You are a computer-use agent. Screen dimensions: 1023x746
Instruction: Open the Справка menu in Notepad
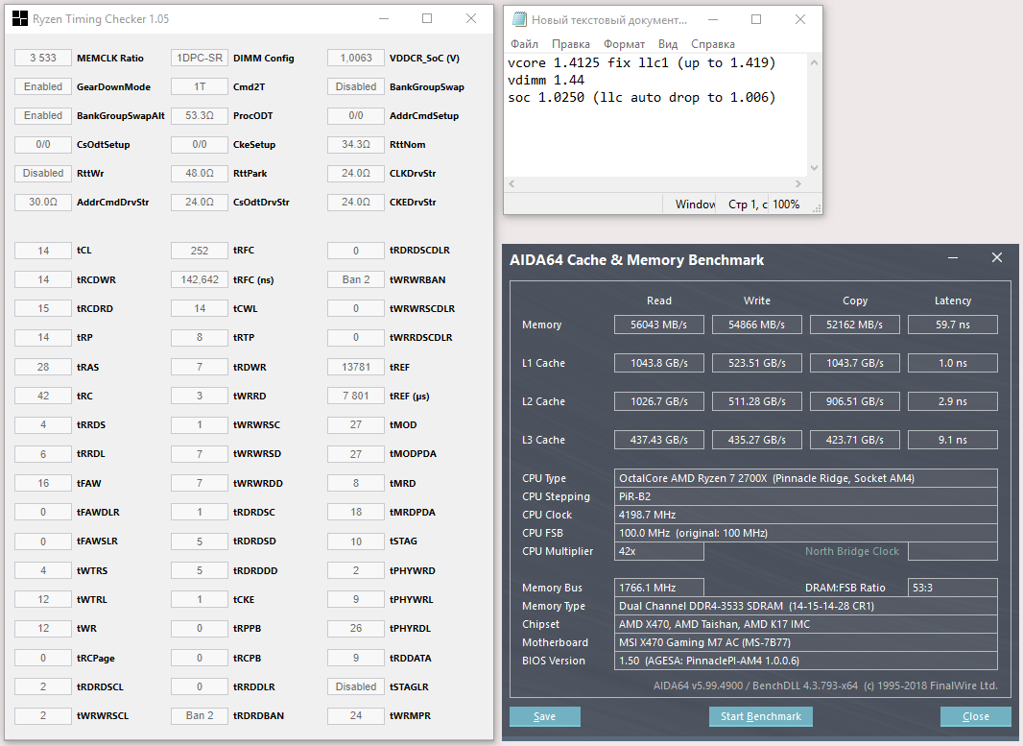tap(713, 44)
